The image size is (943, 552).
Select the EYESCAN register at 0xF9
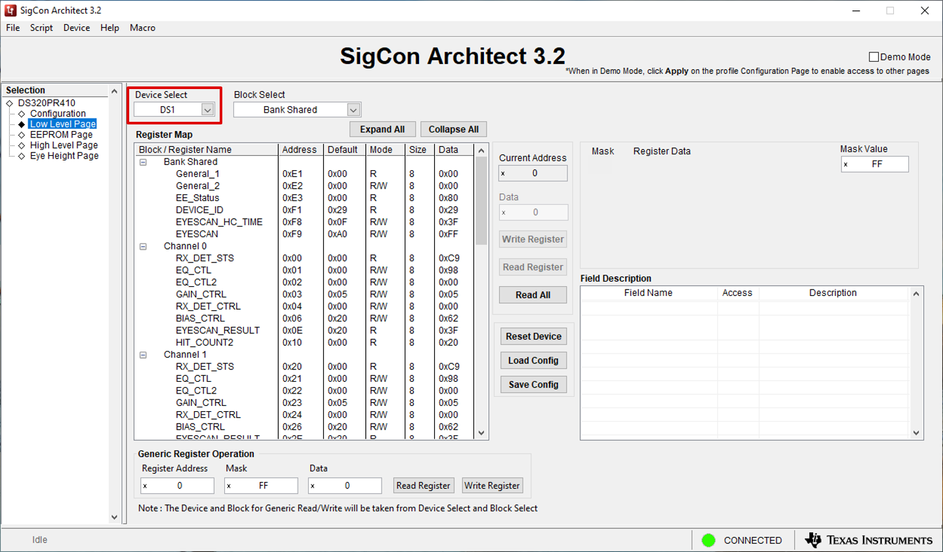[306, 234]
